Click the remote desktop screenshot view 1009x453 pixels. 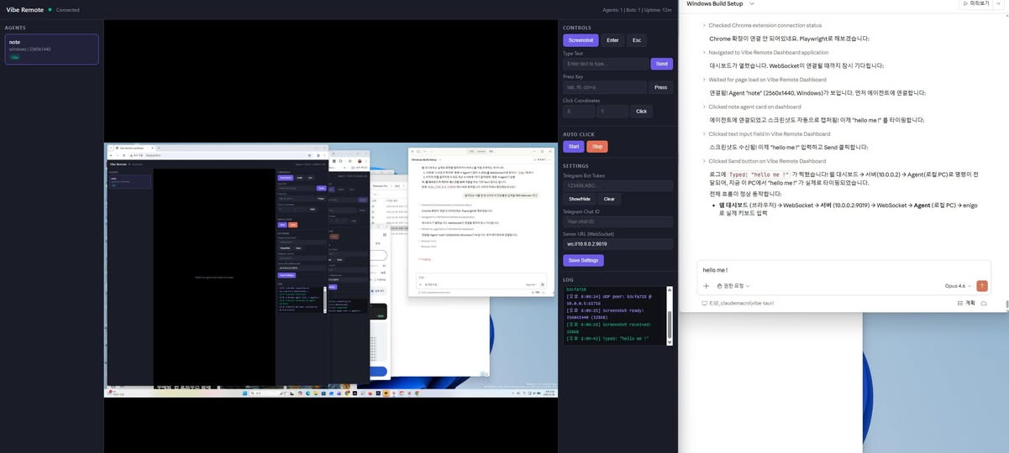tap(331, 269)
